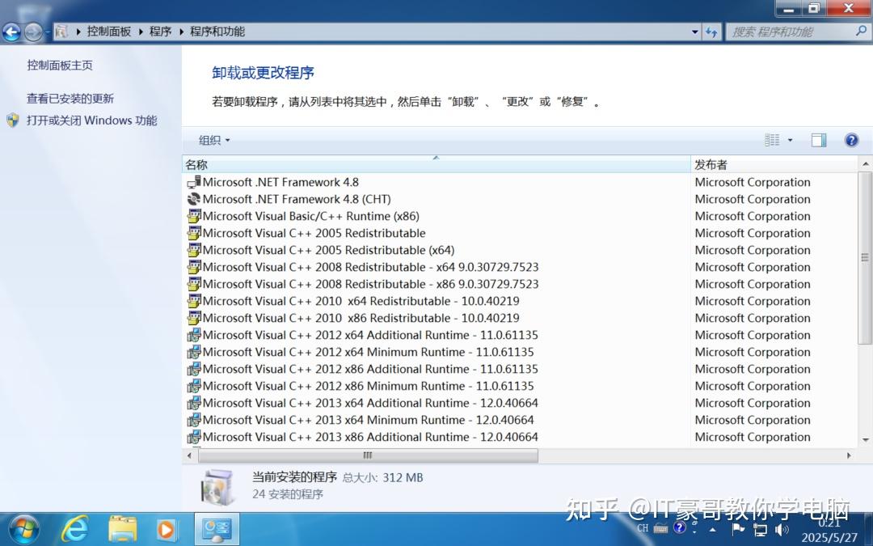Open help via the blue question mark icon
Screen dimensions: 873x546
pyautogui.click(x=851, y=139)
